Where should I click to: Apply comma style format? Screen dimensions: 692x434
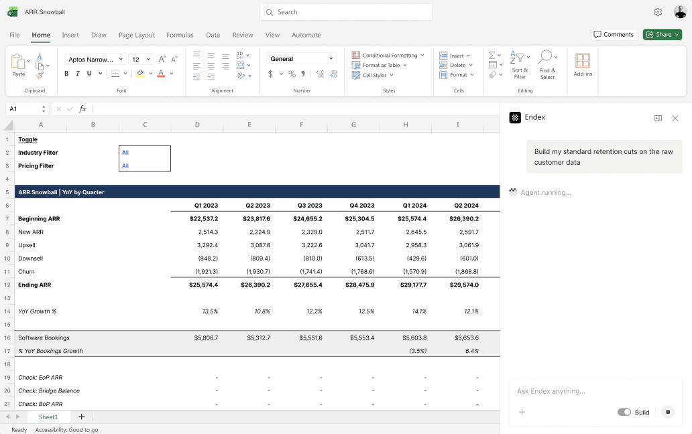303,74
